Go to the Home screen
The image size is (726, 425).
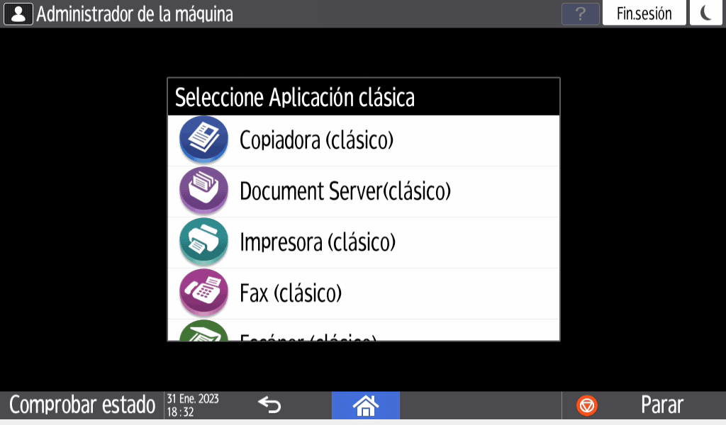click(x=366, y=406)
